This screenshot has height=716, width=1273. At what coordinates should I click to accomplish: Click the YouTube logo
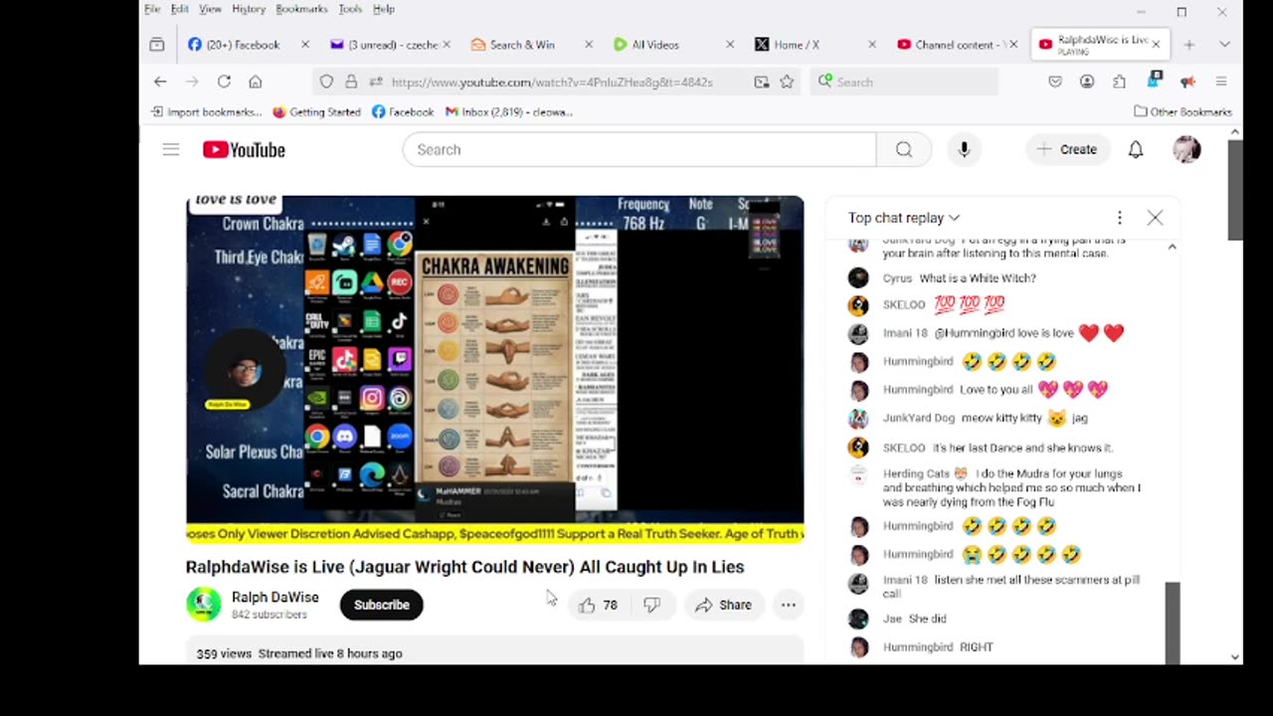tap(244, 149)
